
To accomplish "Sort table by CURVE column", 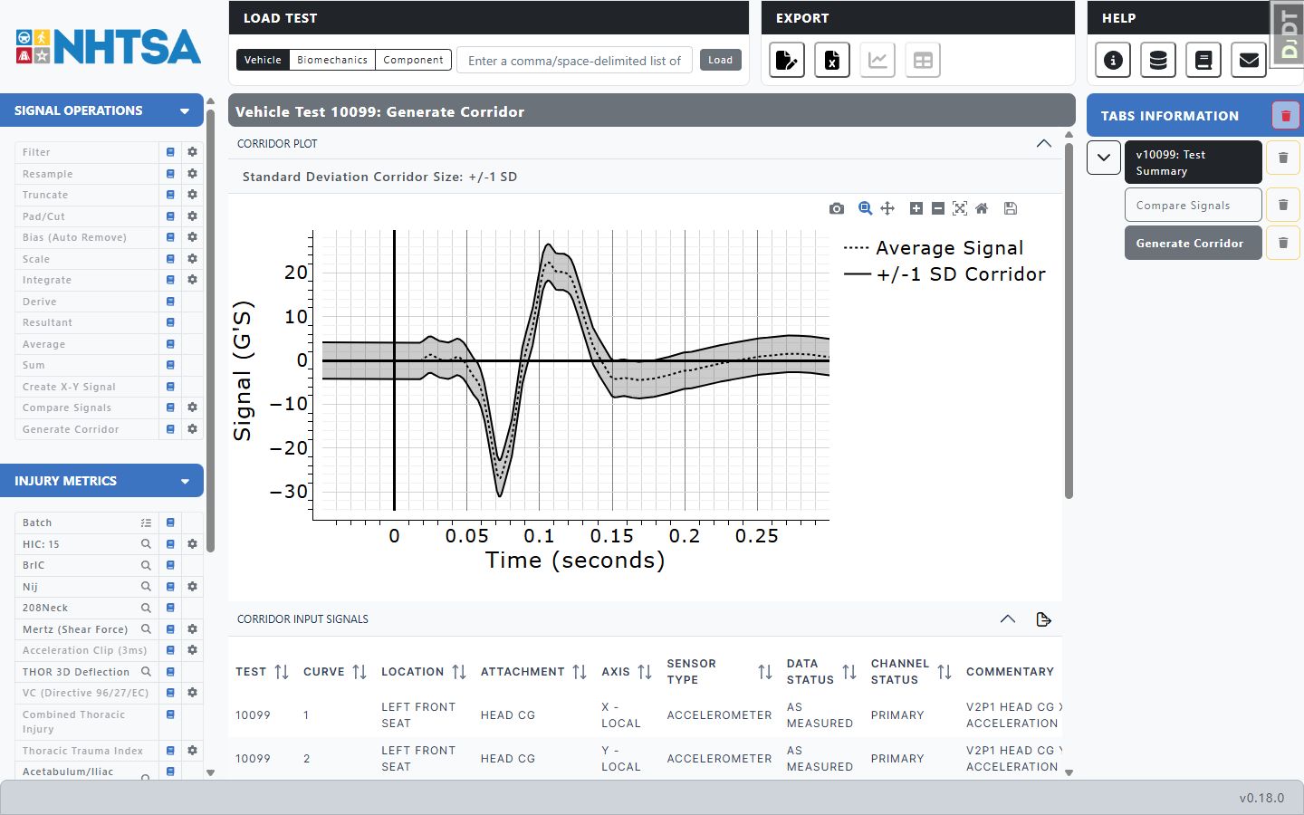I will 360,671.
